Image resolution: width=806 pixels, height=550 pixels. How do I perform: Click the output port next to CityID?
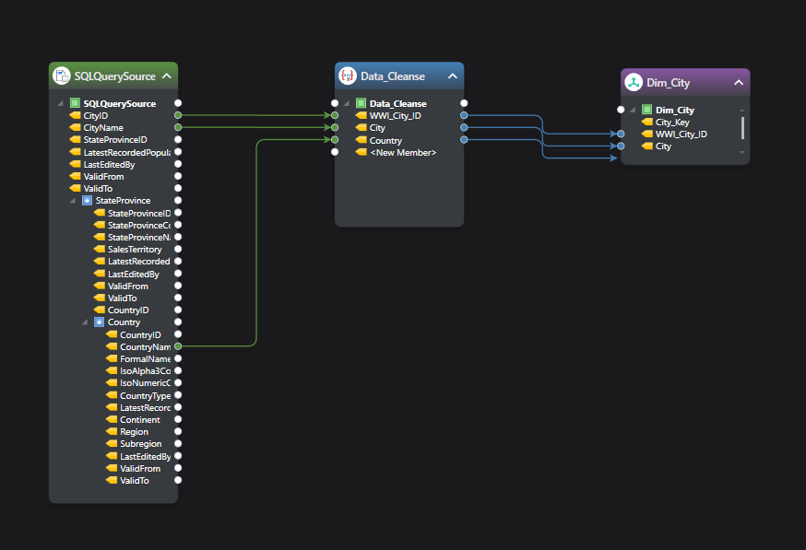(x=178, y=115)
